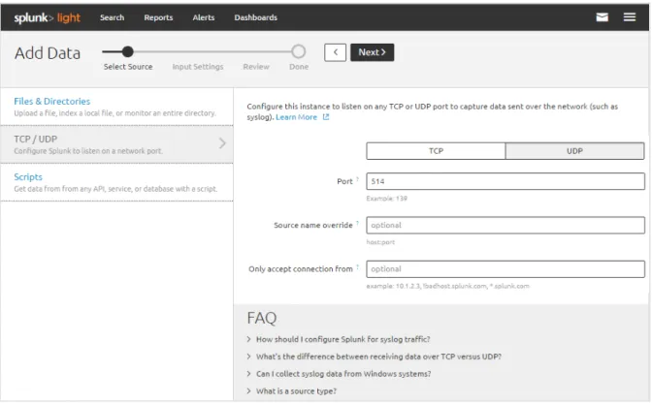Image resolution: width=652 pixels, height=404 pixels.
Task: Click help icon next to Source name override
Action: 358,223
